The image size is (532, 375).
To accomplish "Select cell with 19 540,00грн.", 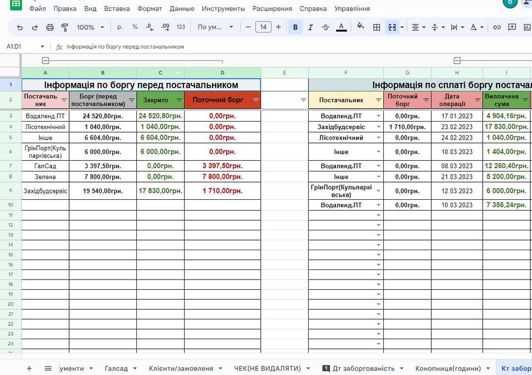I will [103, 191].
